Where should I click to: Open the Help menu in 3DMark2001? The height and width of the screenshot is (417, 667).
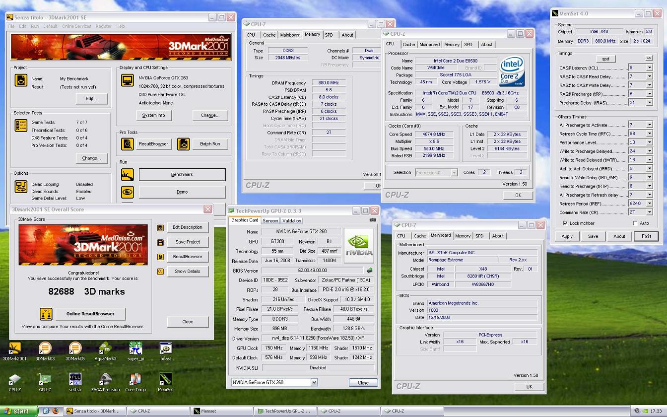[x=121, y=26]
